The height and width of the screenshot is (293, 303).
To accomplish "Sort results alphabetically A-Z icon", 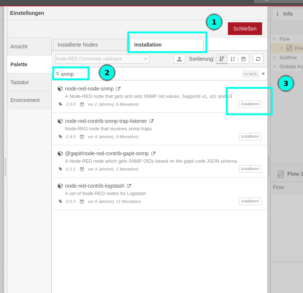I will coord(233,59).
